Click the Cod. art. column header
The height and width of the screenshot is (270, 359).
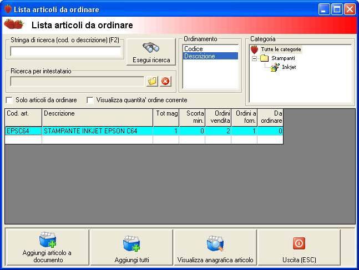pos(23,118)
